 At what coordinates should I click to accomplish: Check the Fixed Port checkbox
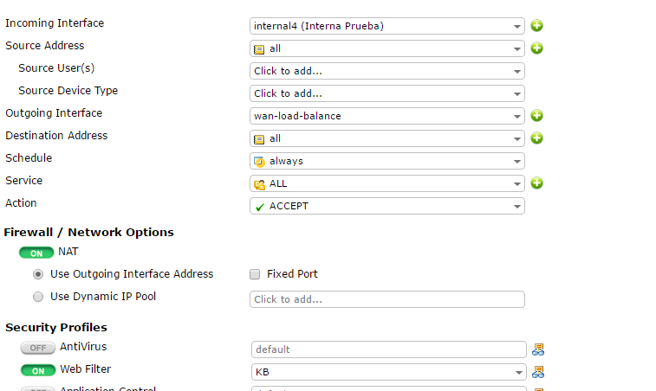(x=255, y=274)
